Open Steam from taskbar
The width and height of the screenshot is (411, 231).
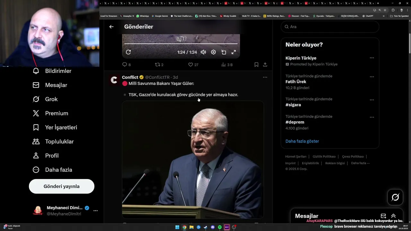pos(205,227)
